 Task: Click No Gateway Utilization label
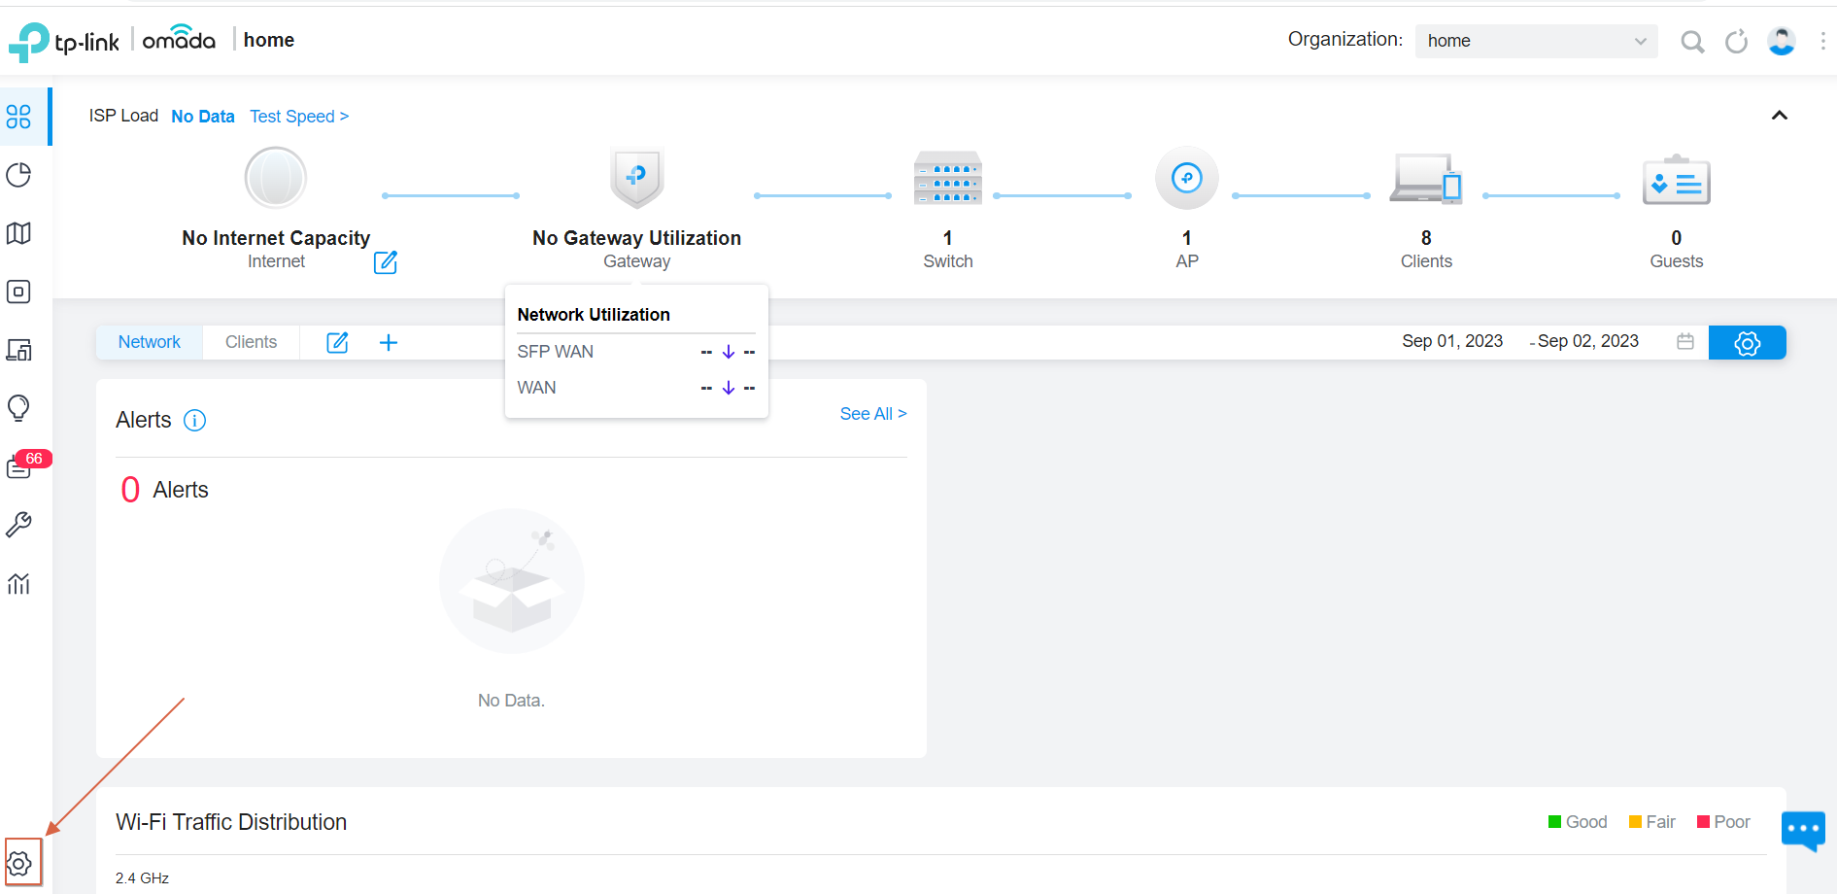pyautogui.click(x=636, y=238)
